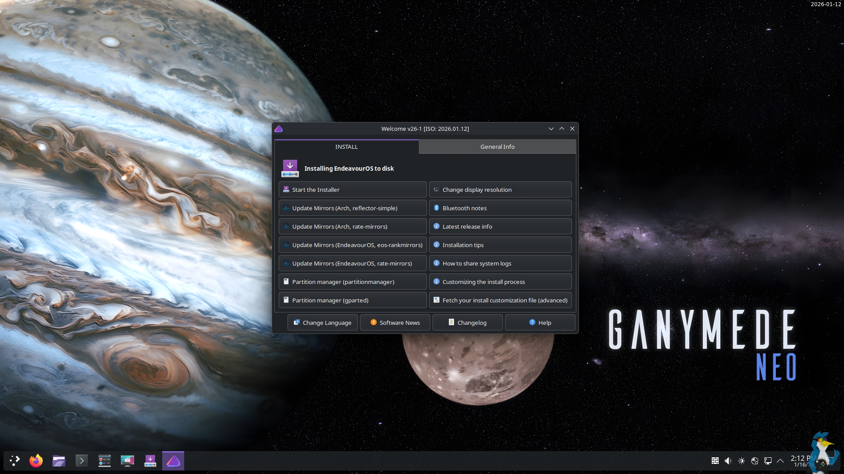Expand hidden system tray icons arrow

click(780, 461)
